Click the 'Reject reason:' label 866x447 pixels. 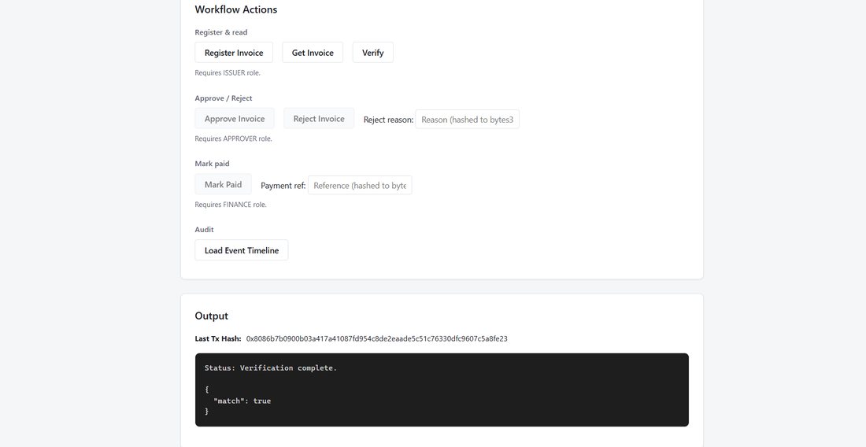click(x=388, y=119)
